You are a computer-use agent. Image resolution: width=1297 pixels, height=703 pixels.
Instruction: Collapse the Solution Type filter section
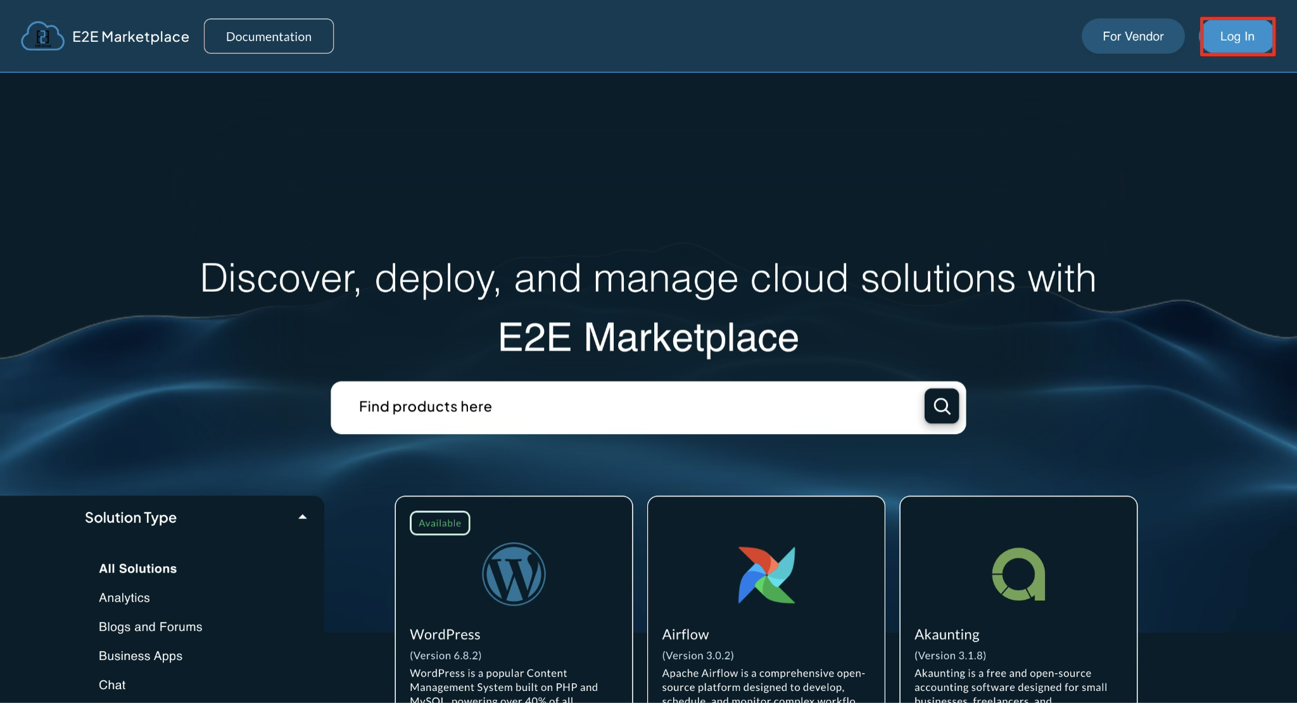coord(303,517)
